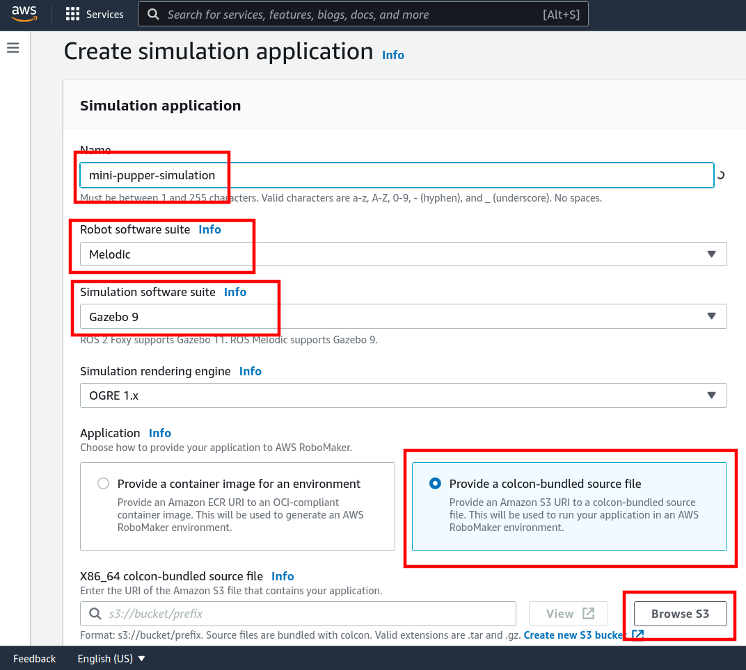Open the Melodic robot software suite dropdown
This screenshot has height=670, width=746.
coord(403,254)
